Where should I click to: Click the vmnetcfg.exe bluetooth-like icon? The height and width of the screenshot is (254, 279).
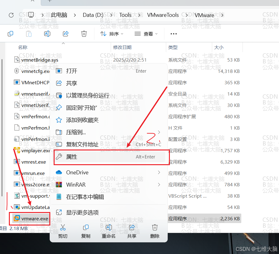click(17, 71)
